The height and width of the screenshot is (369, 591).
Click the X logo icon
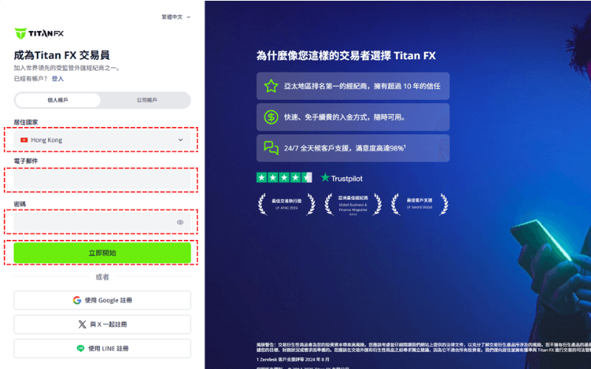(x=82, y=324)
